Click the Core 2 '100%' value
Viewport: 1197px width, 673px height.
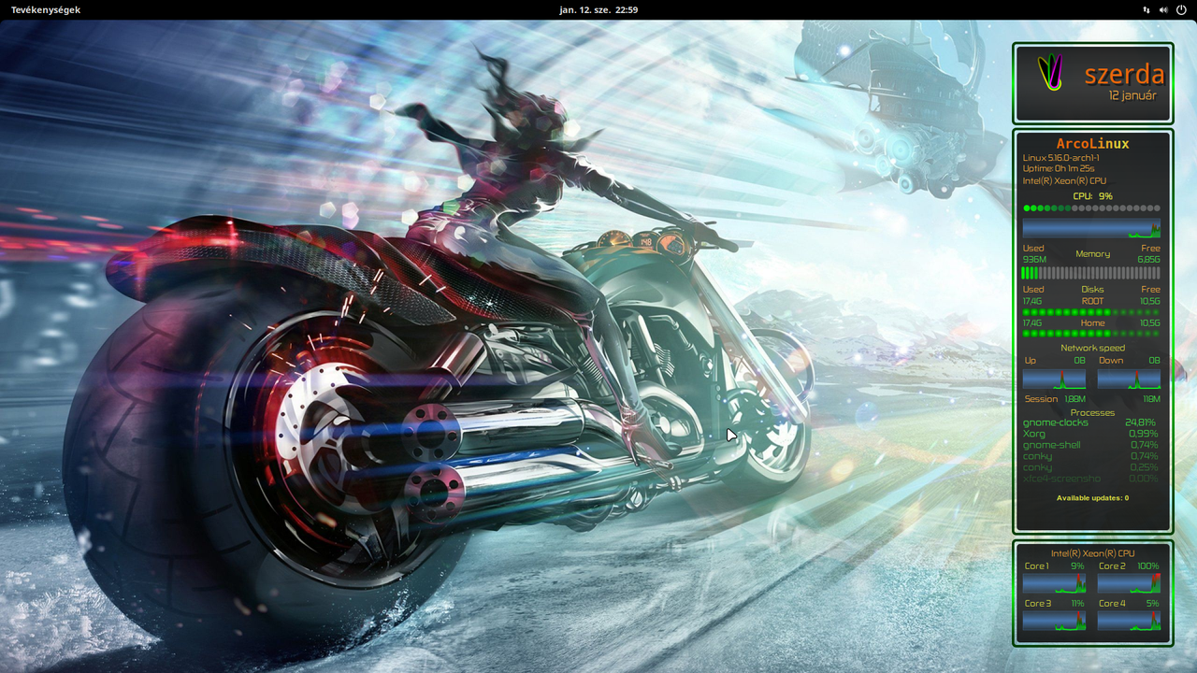[x=1147, y=566]
